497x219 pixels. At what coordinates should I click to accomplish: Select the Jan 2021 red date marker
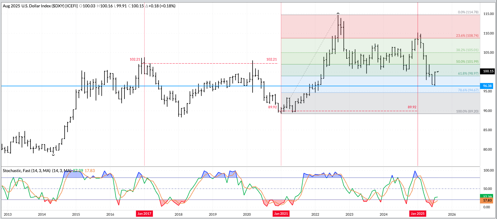pos(281,214)
